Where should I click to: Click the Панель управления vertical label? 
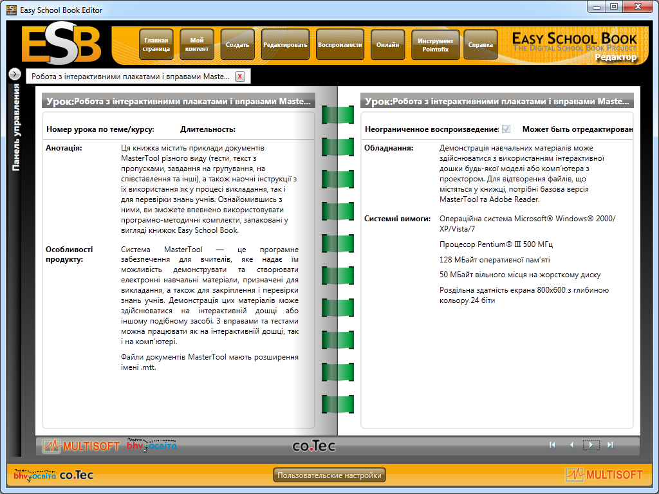click(x=16, y=127)
